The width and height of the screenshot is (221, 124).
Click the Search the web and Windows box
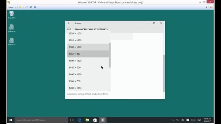[41, 120]
